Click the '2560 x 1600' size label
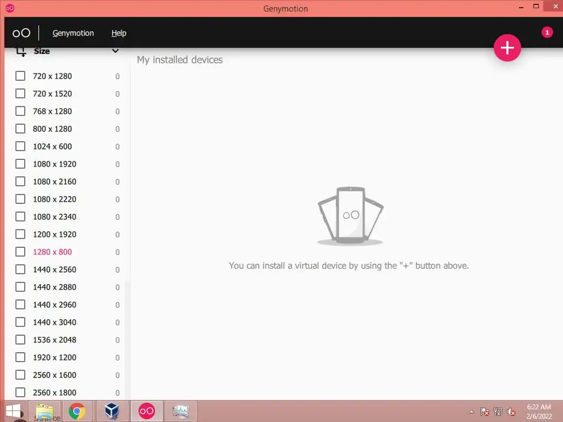The height and width of the screenshot is (422, 563). pos(54,375)
